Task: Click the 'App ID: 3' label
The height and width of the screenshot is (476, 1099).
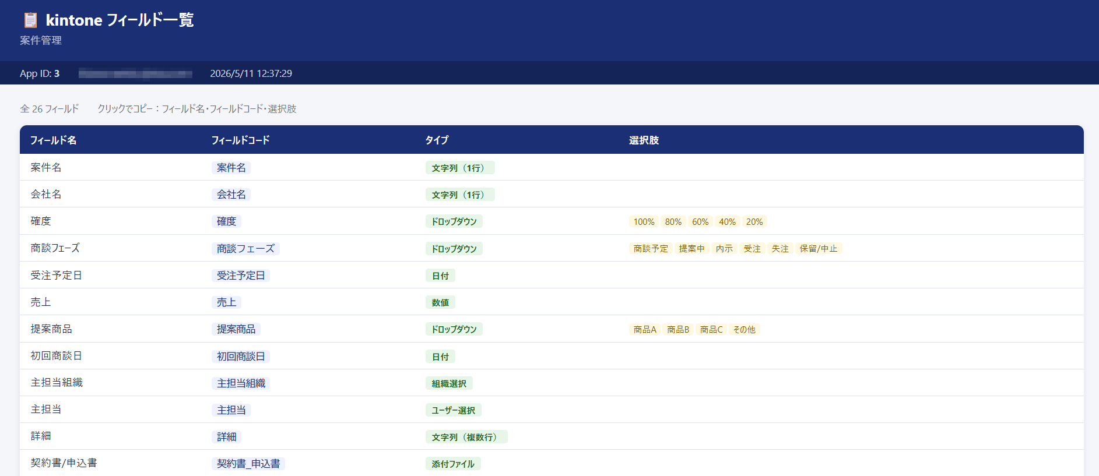Action: point(40,73)
